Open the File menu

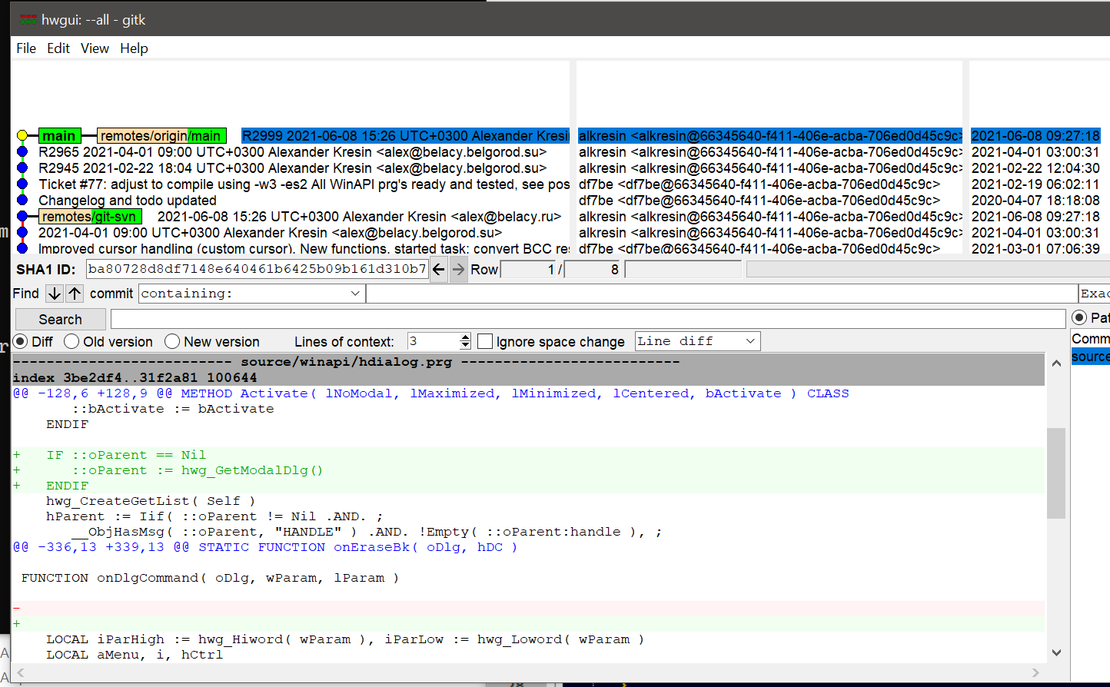point(26,48)
